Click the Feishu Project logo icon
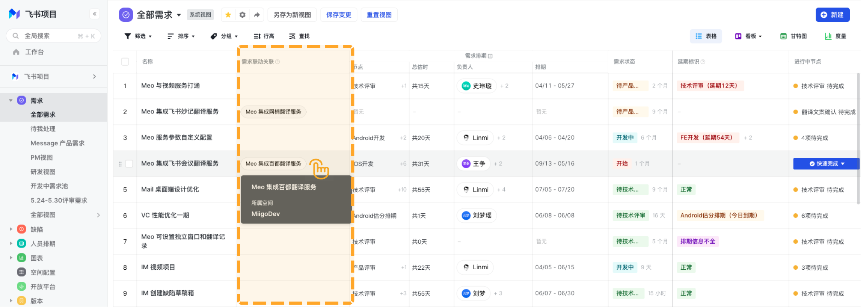The height and width of the screenshot is (307, 861). pos(14,14)
